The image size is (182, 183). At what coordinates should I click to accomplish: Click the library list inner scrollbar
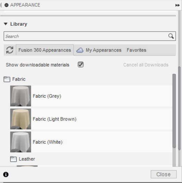point(174,111)
